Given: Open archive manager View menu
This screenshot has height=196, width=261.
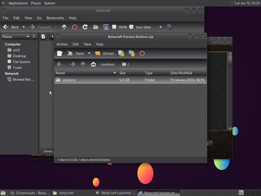Looking at the screenshot, I should 87,44.
